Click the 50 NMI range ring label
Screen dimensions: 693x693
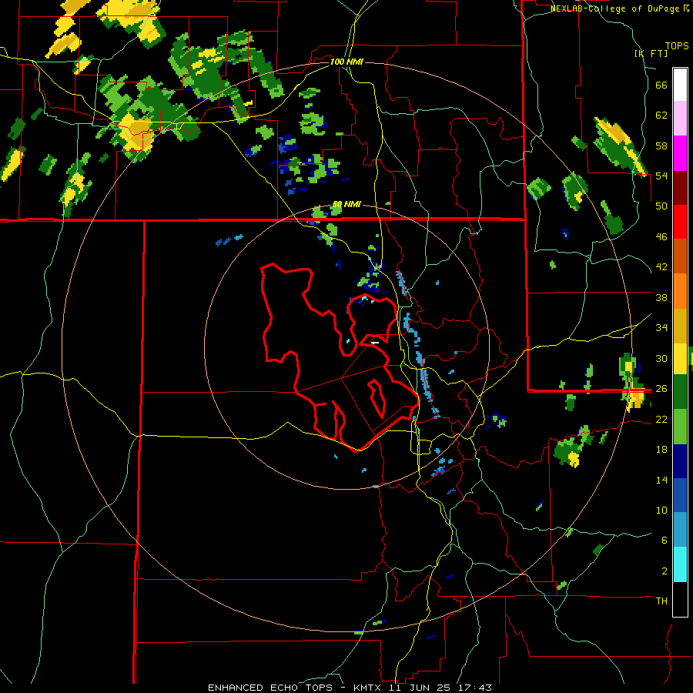tap(346, 205)
